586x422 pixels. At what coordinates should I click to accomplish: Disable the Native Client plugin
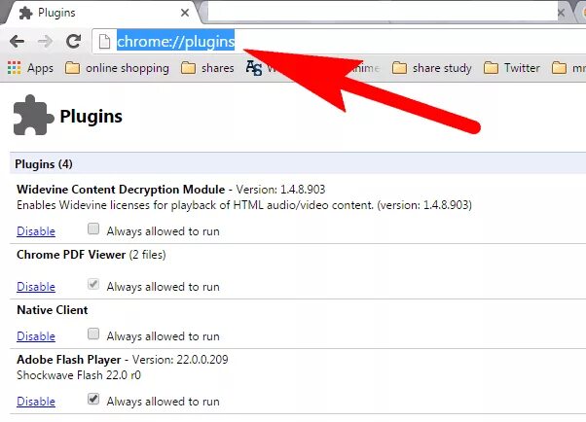pos(36,336)
